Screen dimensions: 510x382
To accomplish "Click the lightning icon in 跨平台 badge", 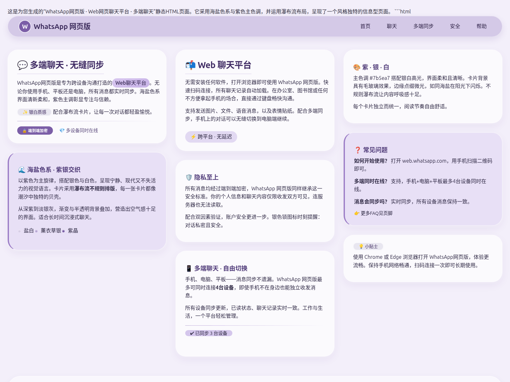I will coord(193,137).
